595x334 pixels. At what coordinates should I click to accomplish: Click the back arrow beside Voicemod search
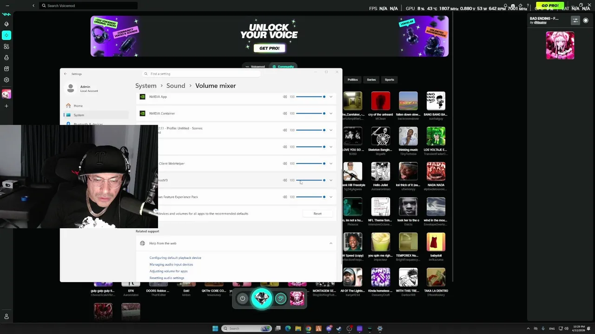[x=33, y=6]
